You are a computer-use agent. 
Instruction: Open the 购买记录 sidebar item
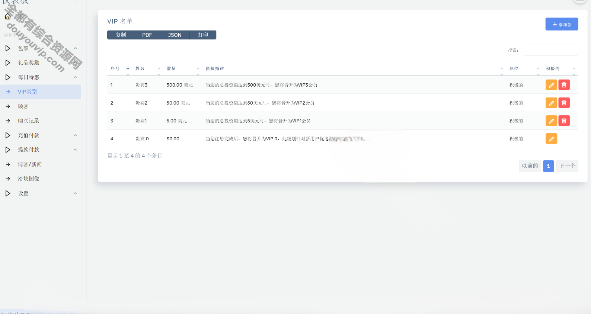pos(41,121)
